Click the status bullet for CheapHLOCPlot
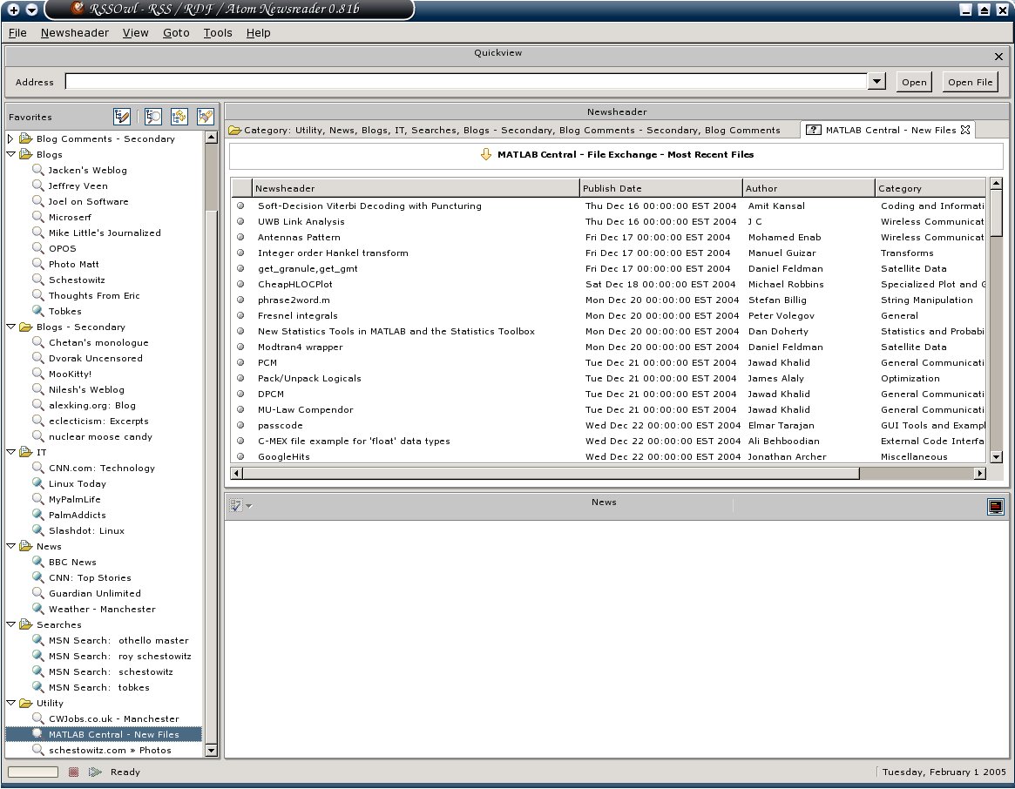The image size is (1015, 789). click(x=240, y=284)
